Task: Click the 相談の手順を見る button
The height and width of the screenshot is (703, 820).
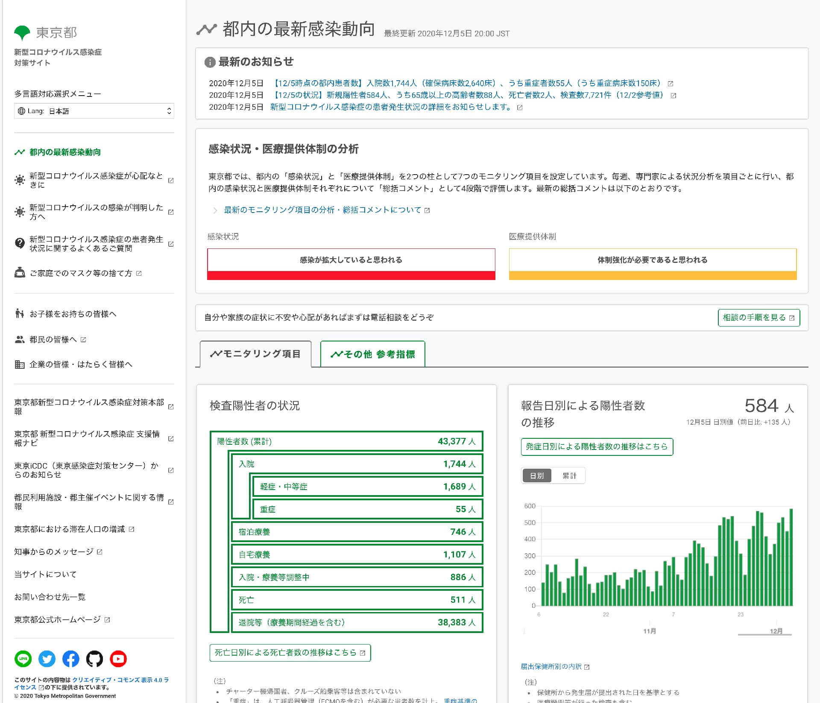Action: 758,318
